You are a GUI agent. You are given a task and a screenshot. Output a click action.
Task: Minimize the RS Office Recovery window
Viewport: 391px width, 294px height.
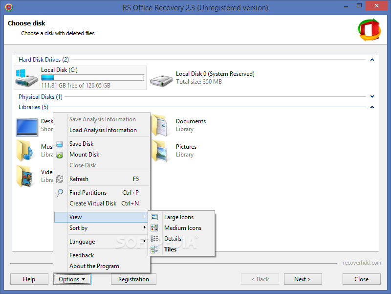click(346, 6)
